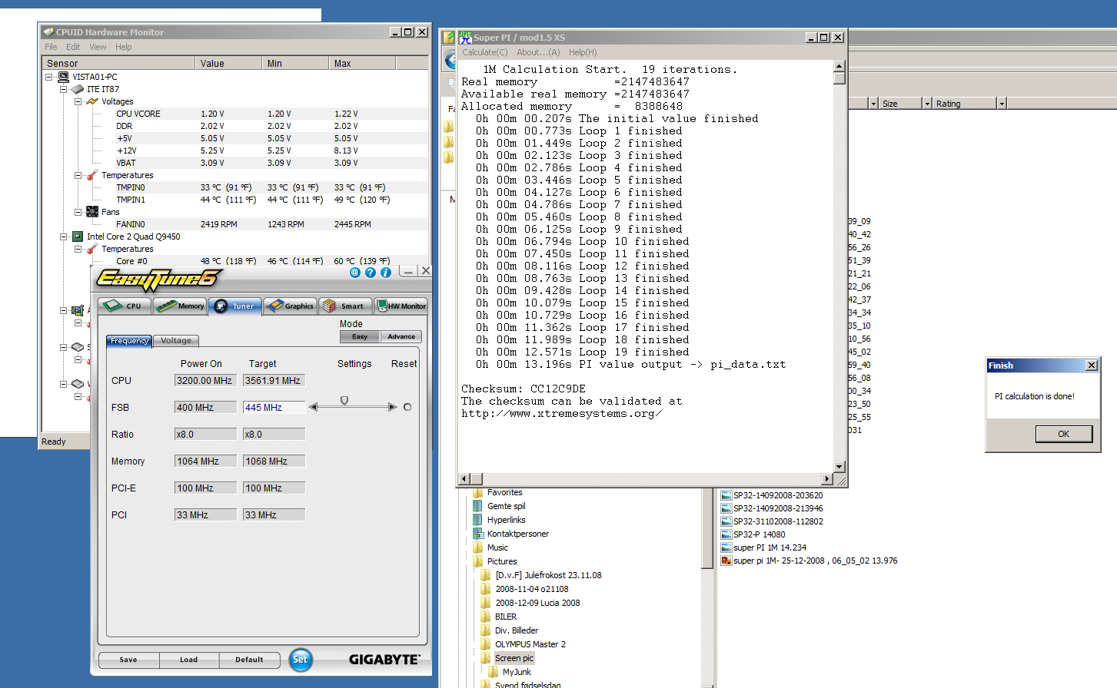Click OK in the Finish dialog
The image size is (1117, 688).
pos(1063,434)
